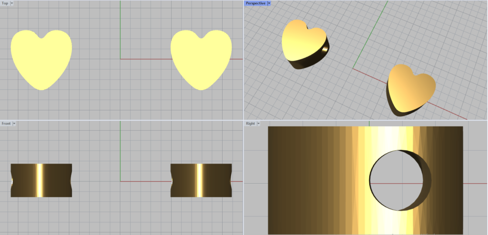The width and height of the screenshot is (488, 235).
Task: Click the Perspective viewport title label
Action: pos(255,3)
